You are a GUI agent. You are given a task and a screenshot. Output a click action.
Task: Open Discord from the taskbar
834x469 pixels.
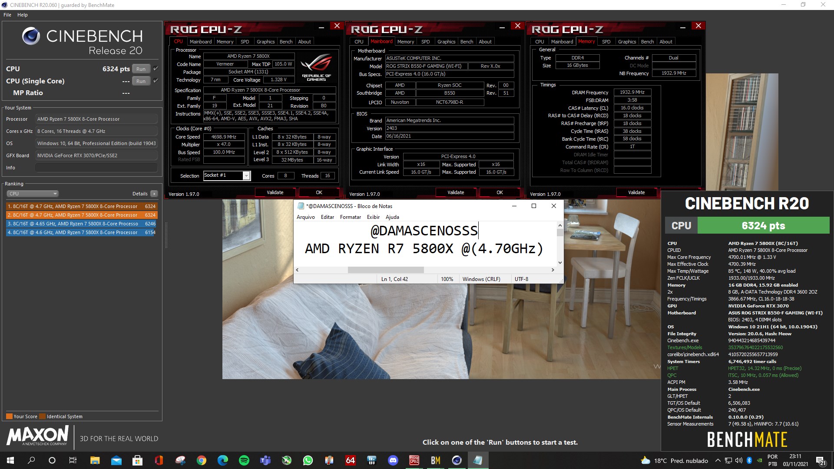point(393,460)
